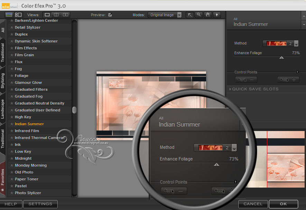
Task: Toggle favorite star for Glamour Glow
Action: [12, 82]
